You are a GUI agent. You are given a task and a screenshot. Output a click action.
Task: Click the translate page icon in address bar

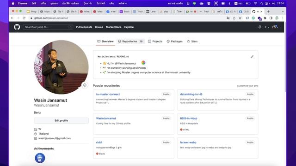click(x=228, y=18)
